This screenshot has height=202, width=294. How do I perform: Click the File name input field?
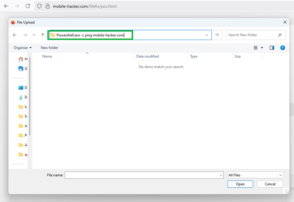[x=144, y=175]
